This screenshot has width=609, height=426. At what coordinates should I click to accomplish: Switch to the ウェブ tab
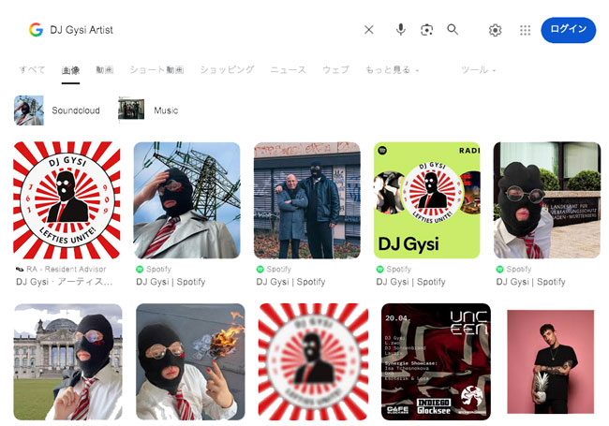(x=336, y=70)
